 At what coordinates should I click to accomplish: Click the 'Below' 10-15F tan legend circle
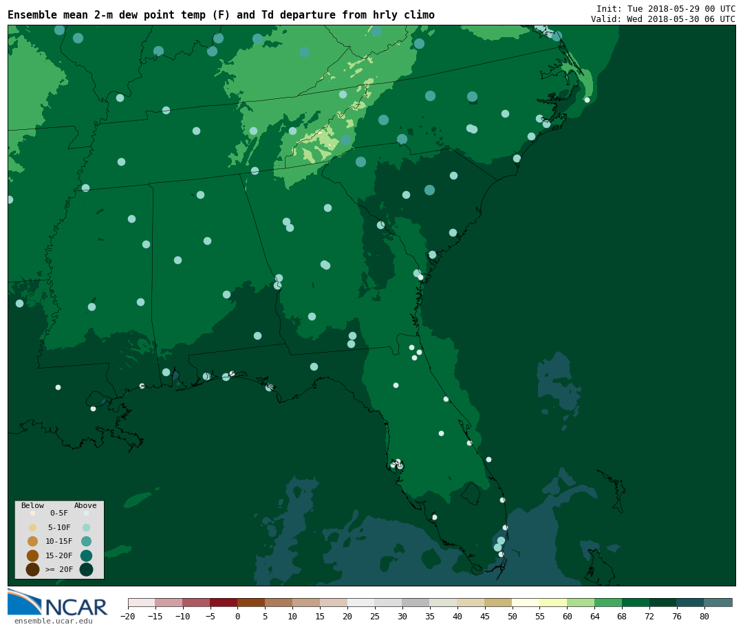coord(32,541)
